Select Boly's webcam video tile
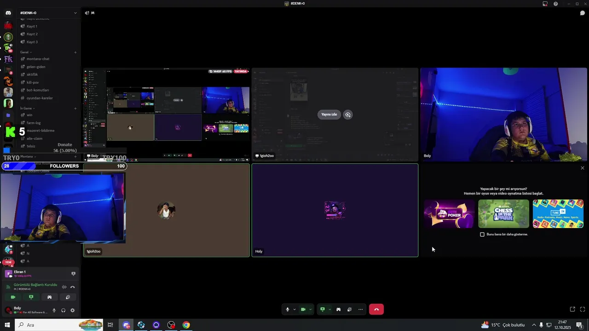589x331 pixels. (x=503, y=114)
